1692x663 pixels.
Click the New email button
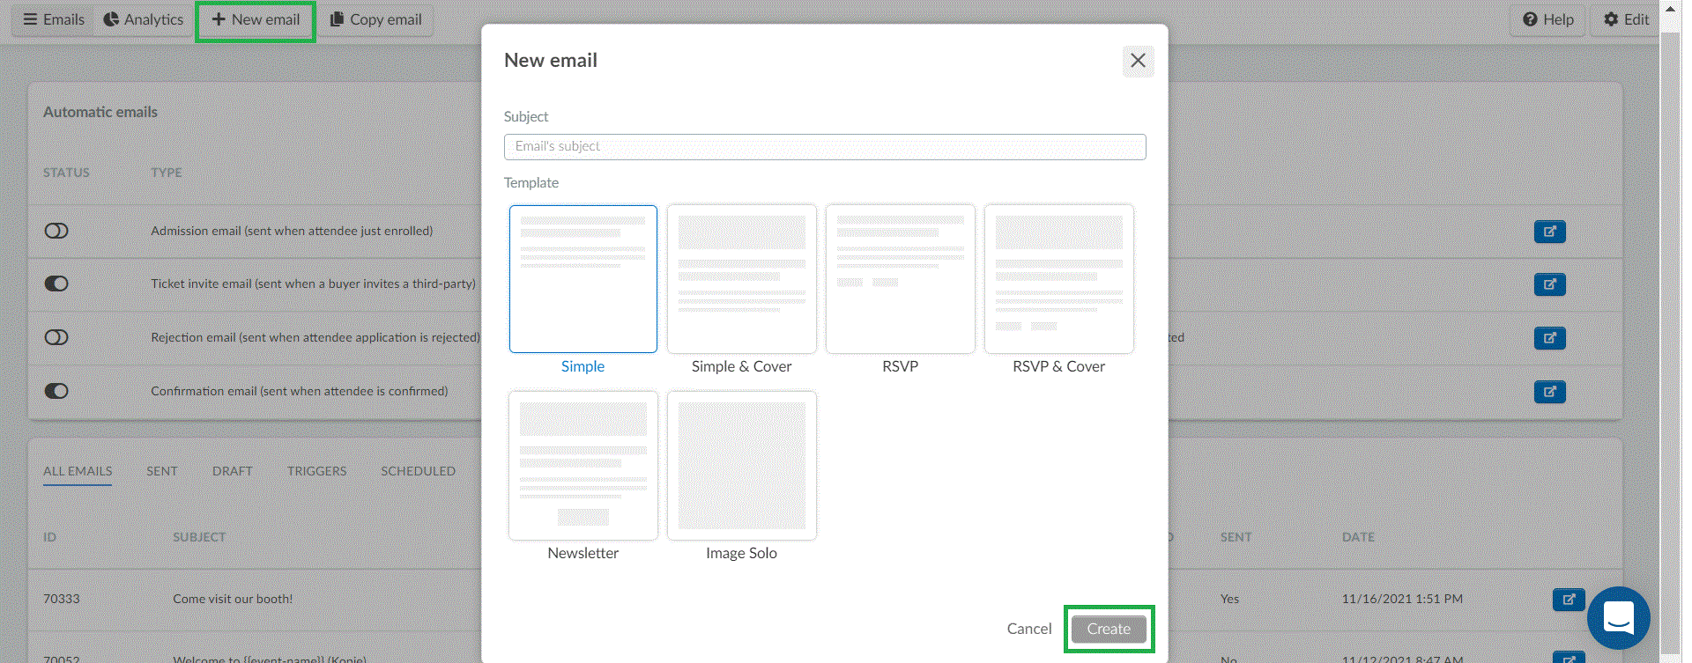click(256, 19)
